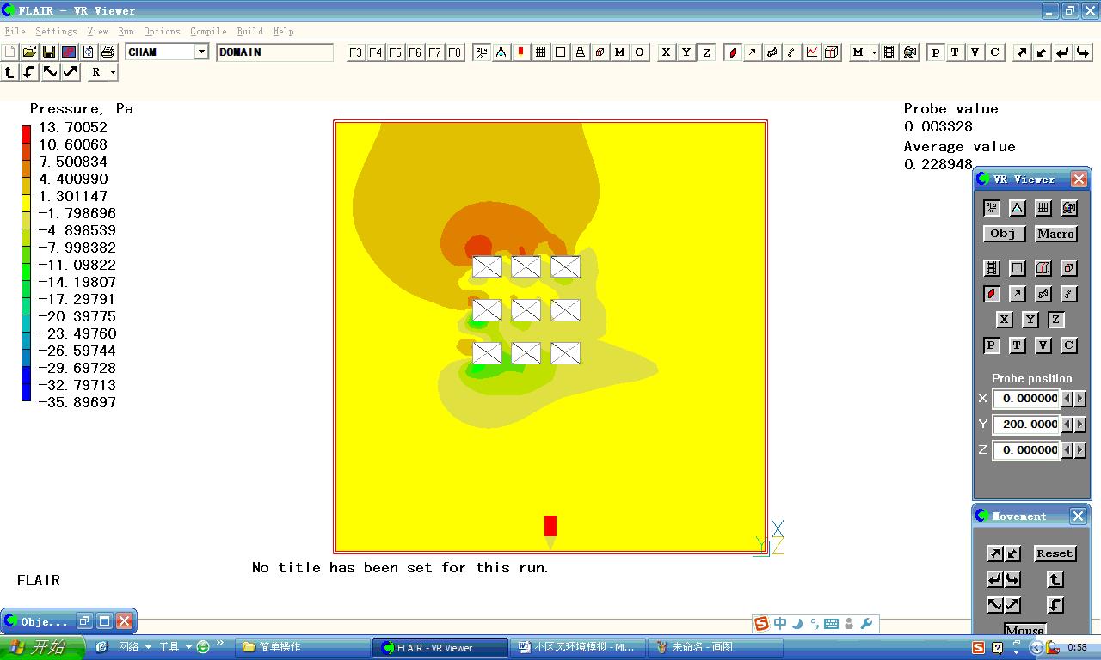Open the CHAM dropdown list

[x=201, y=52]
